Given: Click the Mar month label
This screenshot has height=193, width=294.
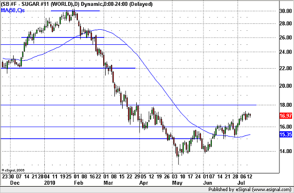Looking at the screenshot, I should click(x=108, y=183).
